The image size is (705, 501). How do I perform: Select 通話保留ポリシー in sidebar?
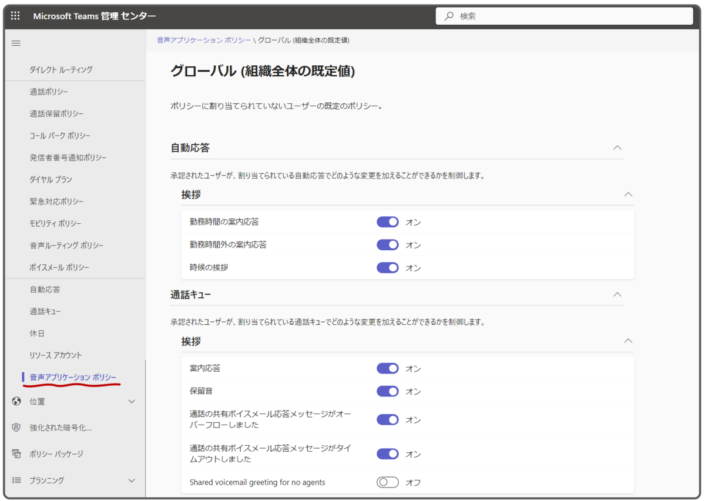click(x=56, y=114)
